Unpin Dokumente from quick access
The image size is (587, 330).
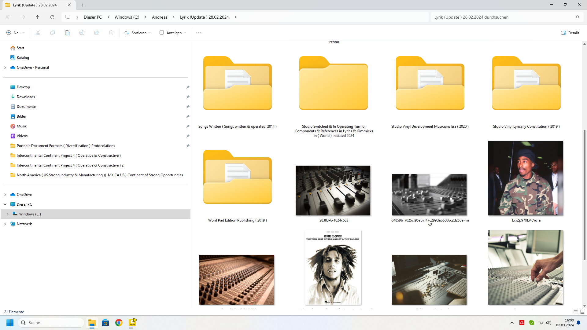(x=188, y=107)
